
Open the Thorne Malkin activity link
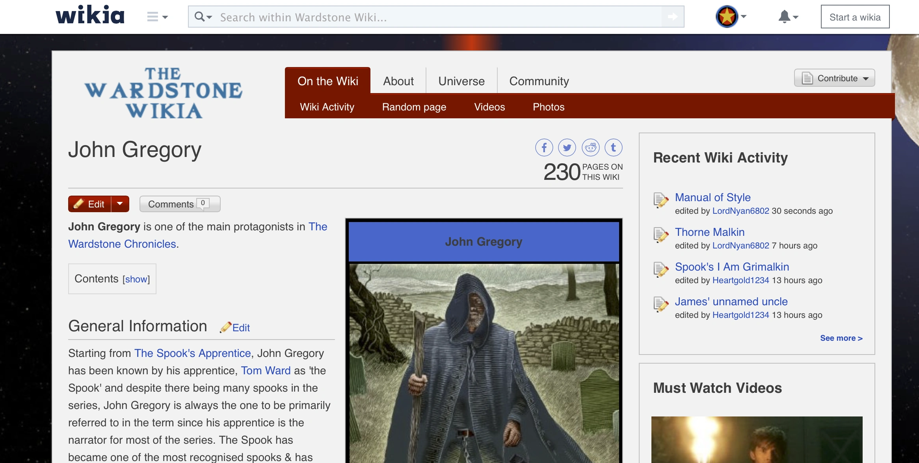[x=709, y=232]
